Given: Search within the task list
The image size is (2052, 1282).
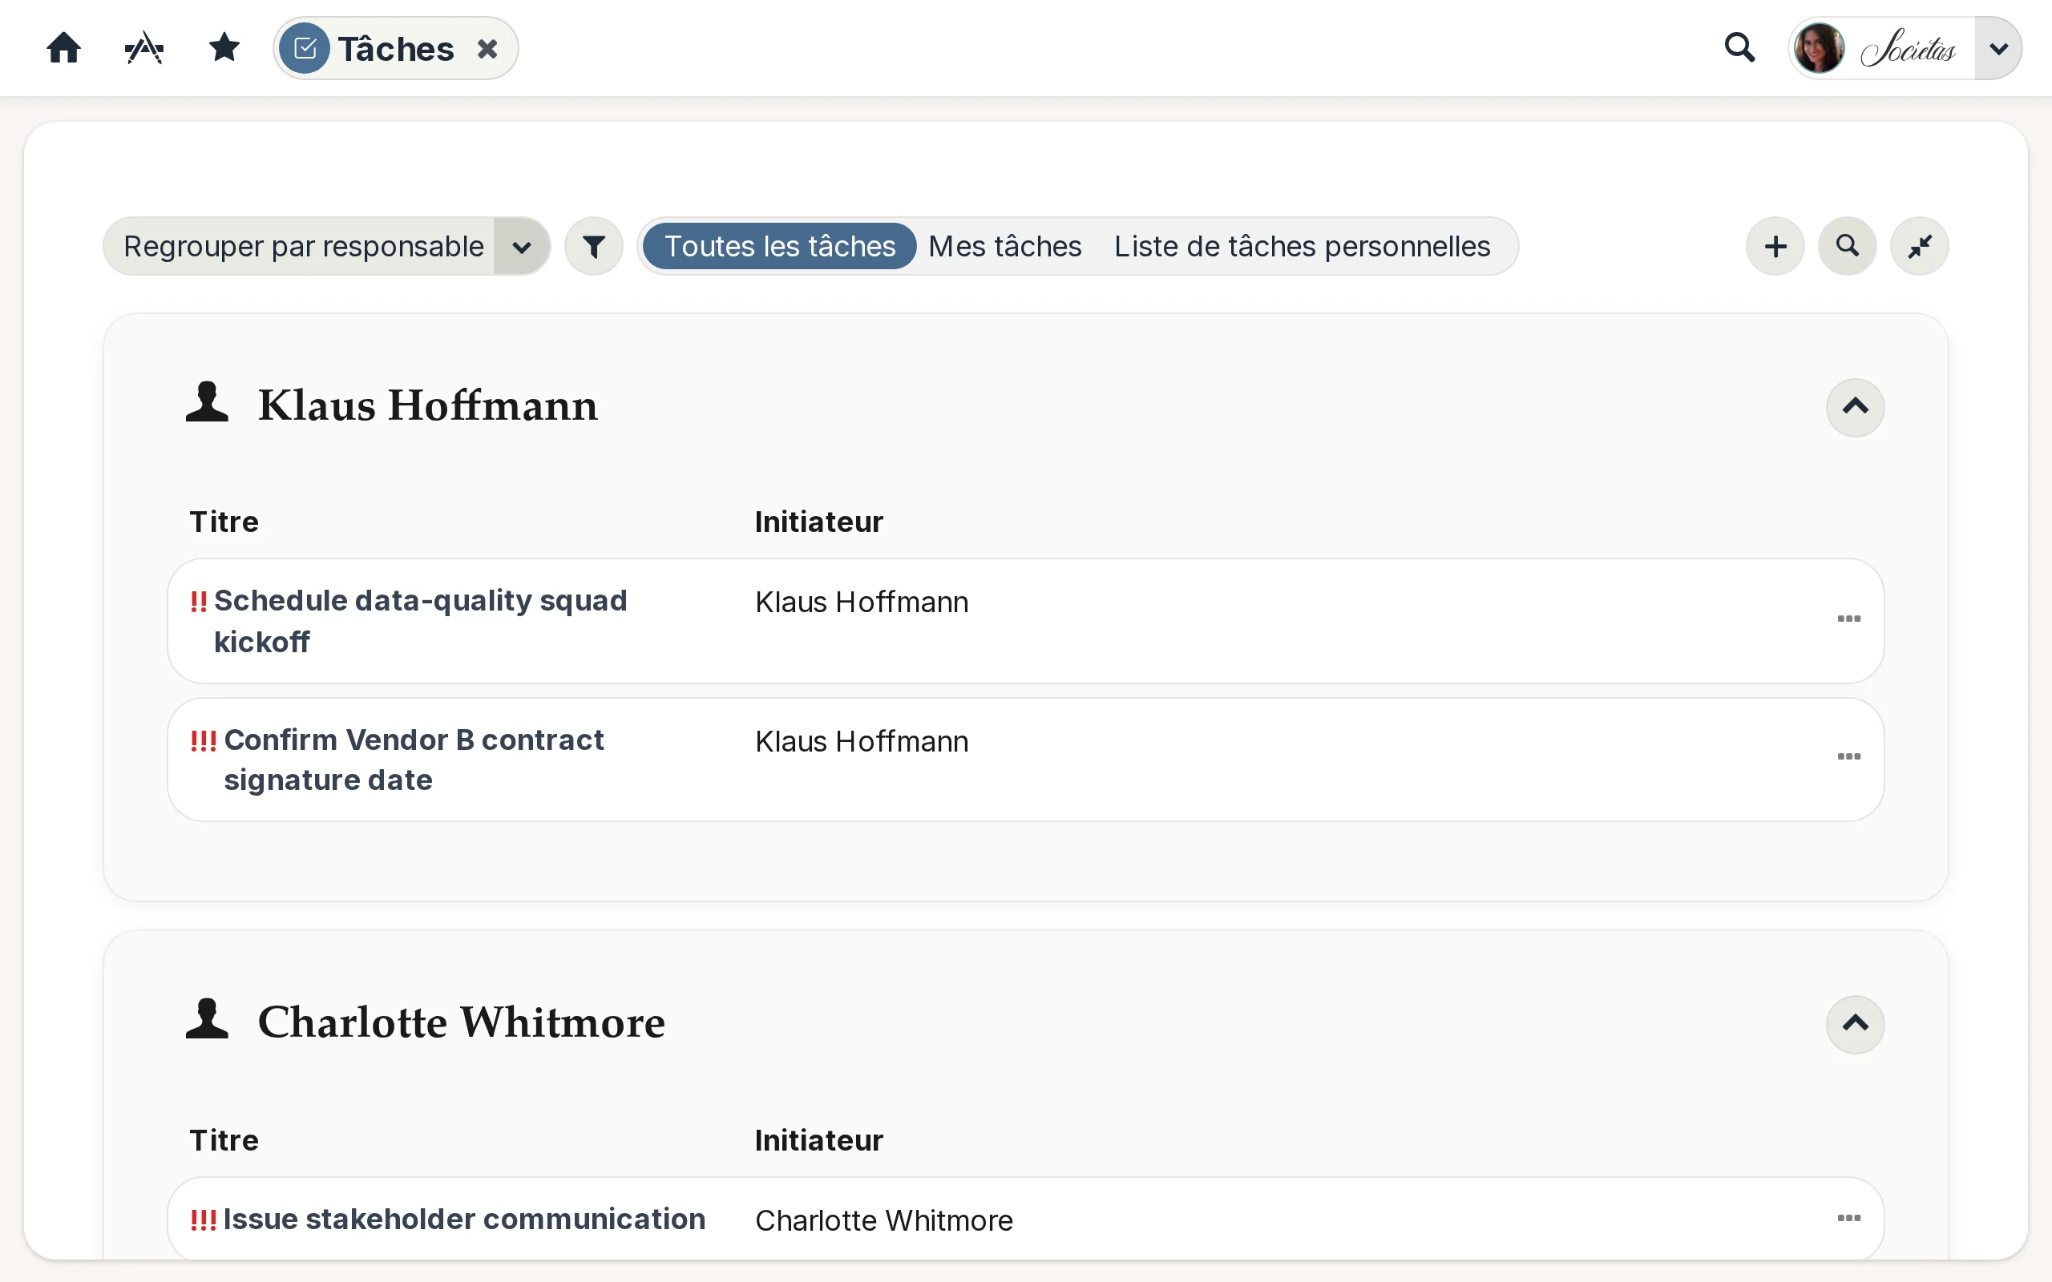Looking at the screenshot, I should pyautogui.click(x=1847, y=246).
